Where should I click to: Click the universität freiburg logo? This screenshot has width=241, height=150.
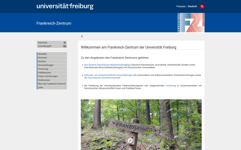point(65,6)
